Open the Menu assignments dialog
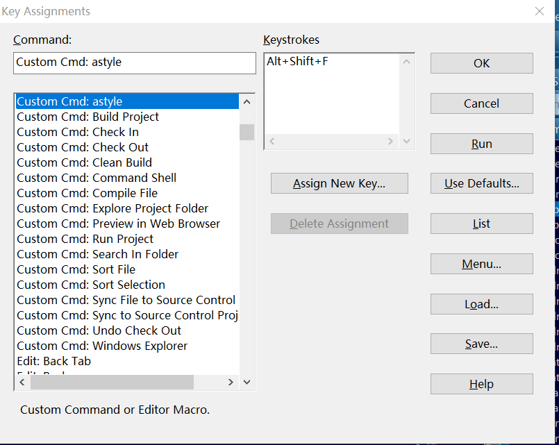559x445 pixels. pos(481,264)
